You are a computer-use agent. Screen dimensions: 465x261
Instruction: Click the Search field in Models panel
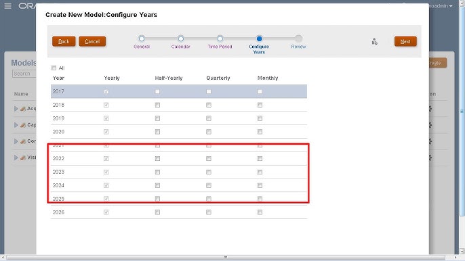click(x=24, y=74)
